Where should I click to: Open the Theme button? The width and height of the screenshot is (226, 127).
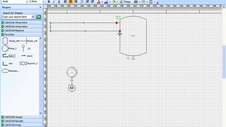[125, 1]
